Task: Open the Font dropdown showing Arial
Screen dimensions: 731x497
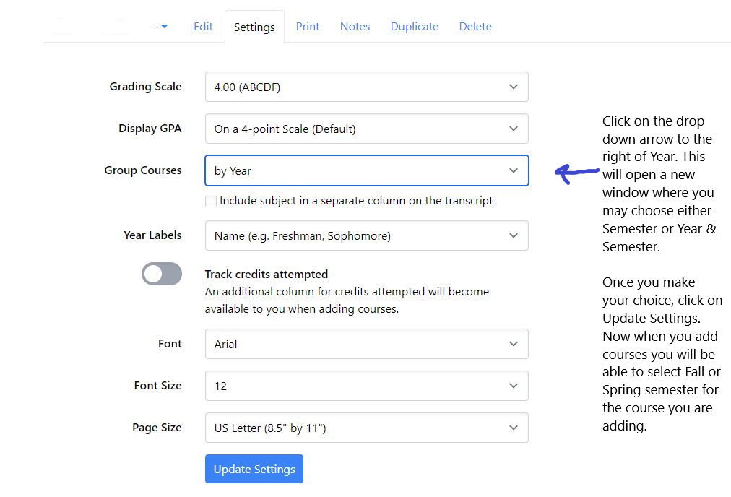Action: tap(366, 344)
